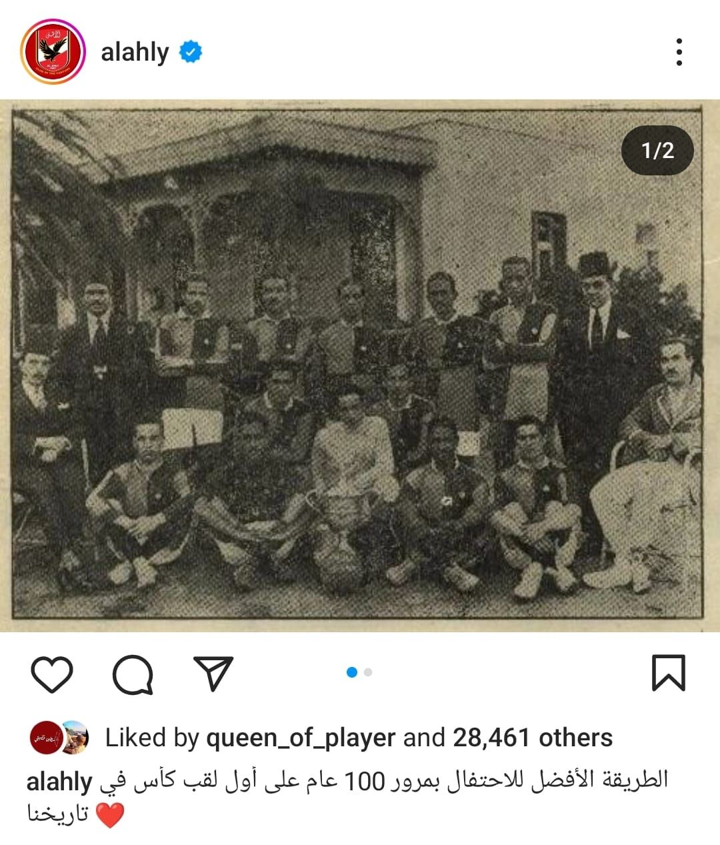Tap the liker avatar thumbnails
This screenshot has height=845, width=720.
coord(59,738)
